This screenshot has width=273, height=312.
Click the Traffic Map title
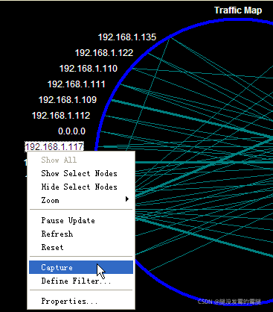click(238, 10)
